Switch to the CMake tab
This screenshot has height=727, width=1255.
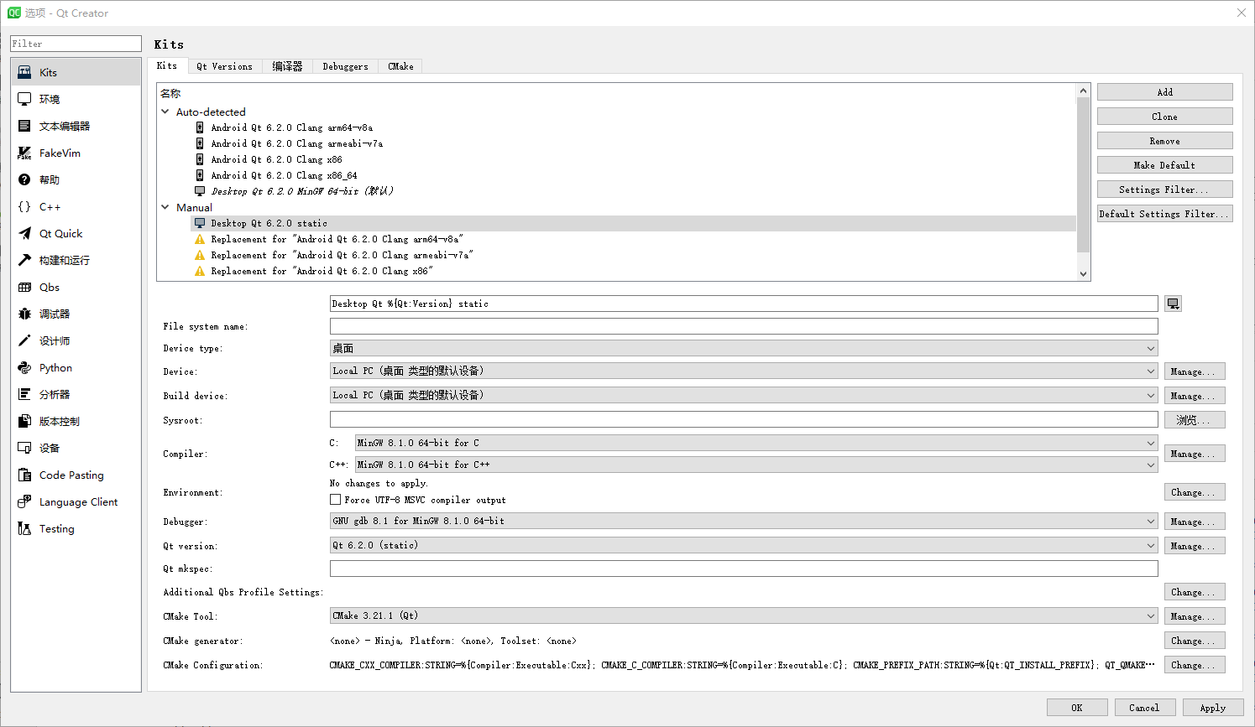point(400,66)
